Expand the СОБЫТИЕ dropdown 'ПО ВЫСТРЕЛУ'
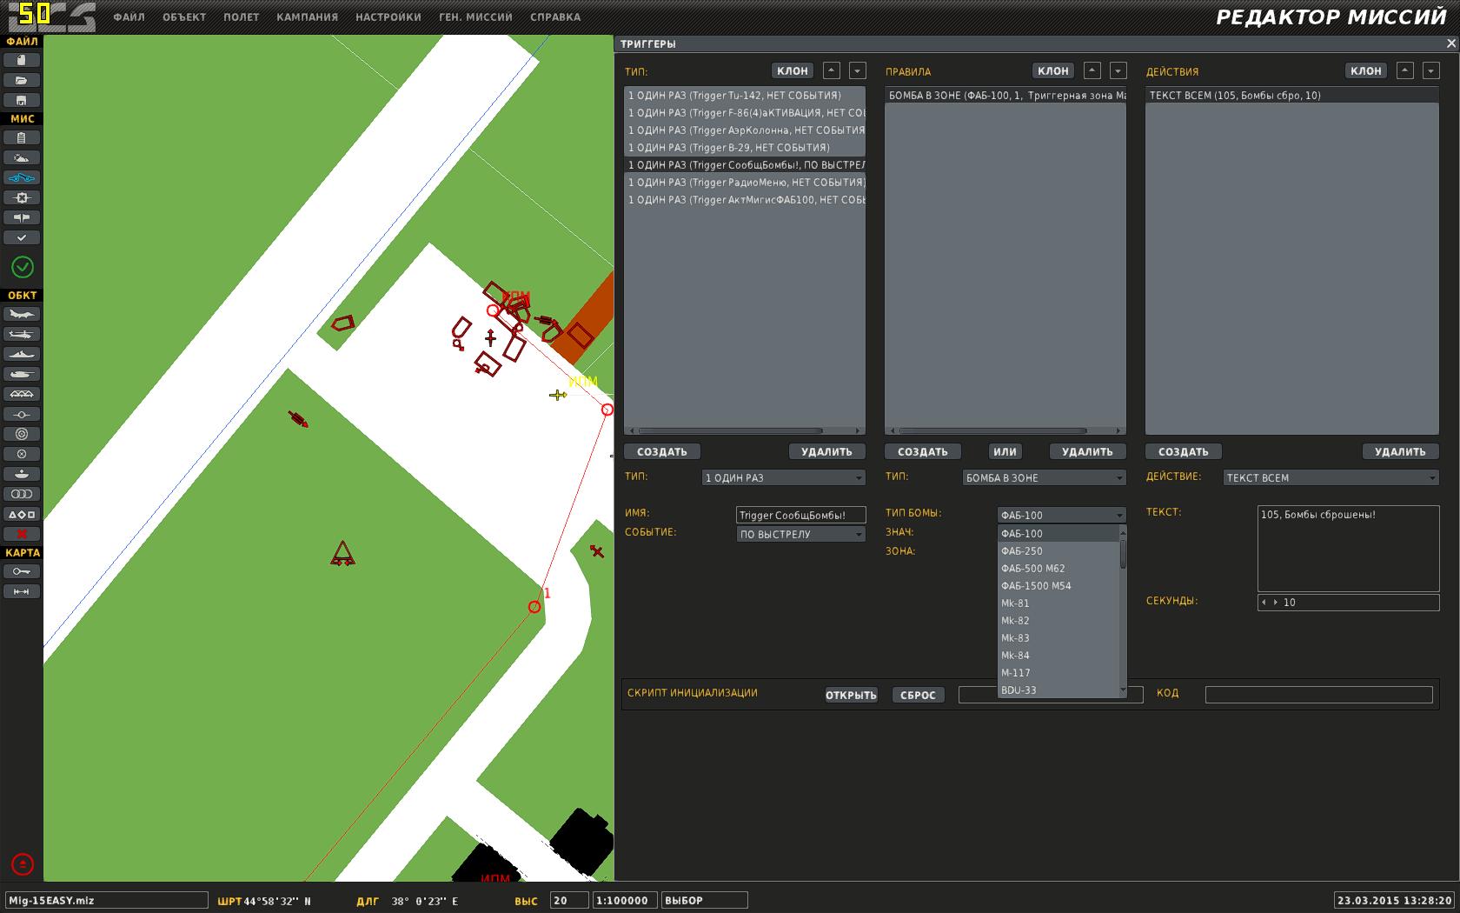The height and width of the screenshot is (913, 1460). coord(801,535)
